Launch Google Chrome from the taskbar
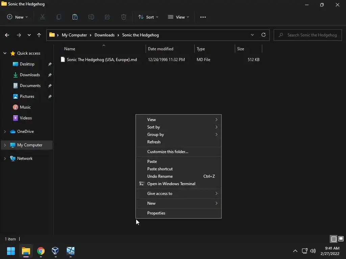This screenshot has width=346, height=259. pyautogui.click(x=41, y=251)
